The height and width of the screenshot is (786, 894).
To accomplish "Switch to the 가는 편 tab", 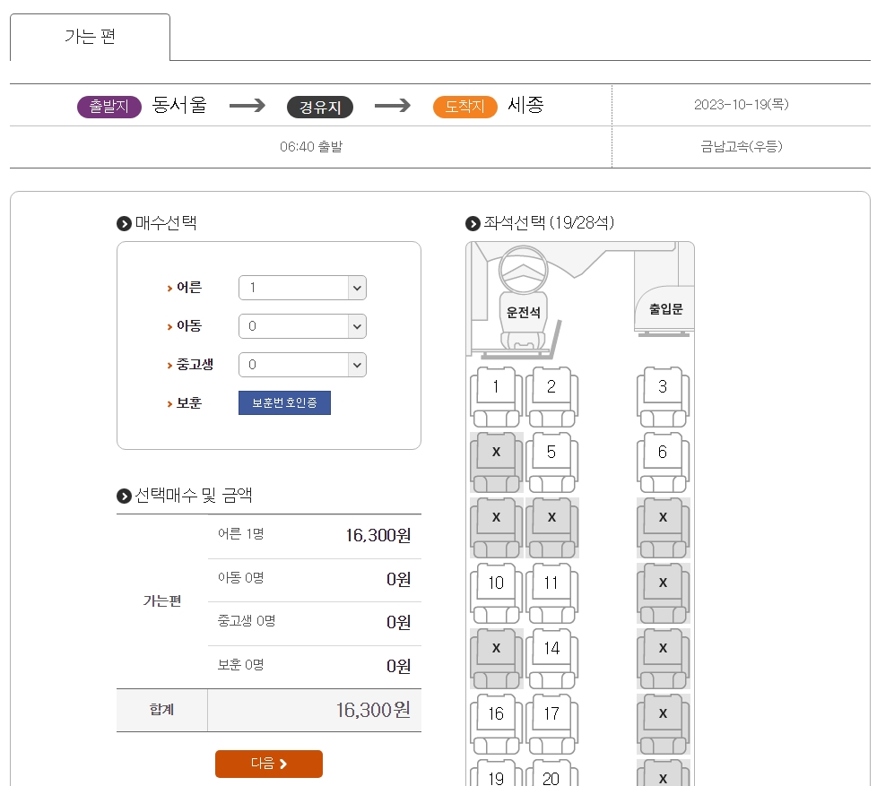I will click(x=90, y=34).
